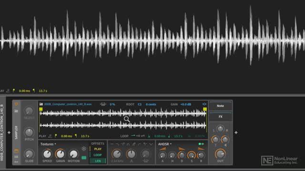Screen dimensions: 305x171
Task: Adjust the L/R pan knob
Action: click(220, 129)
